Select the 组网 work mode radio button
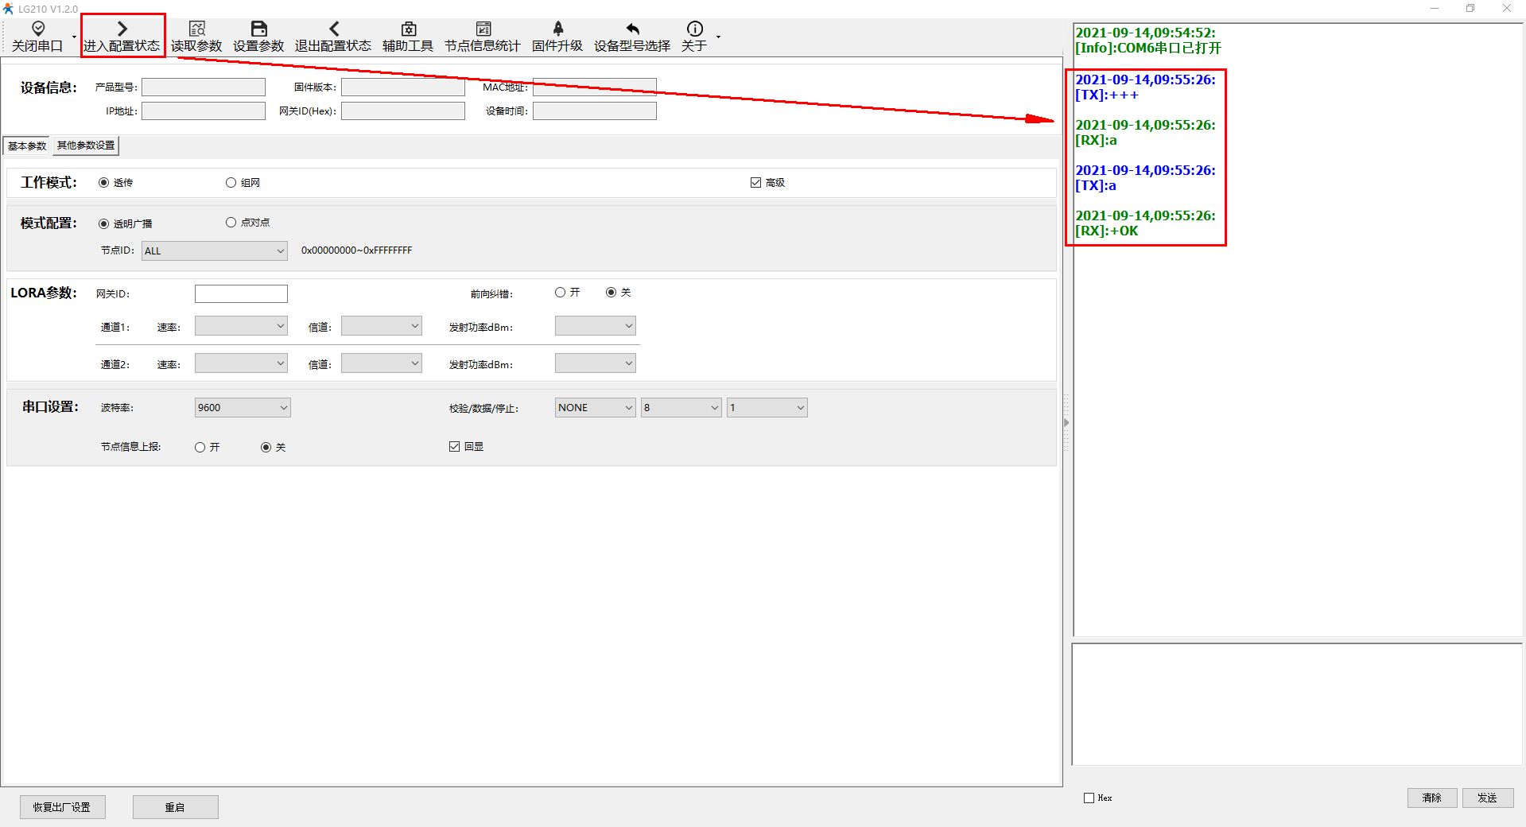The height and width of the screenshot is (827, 1526). coord(231,183)
